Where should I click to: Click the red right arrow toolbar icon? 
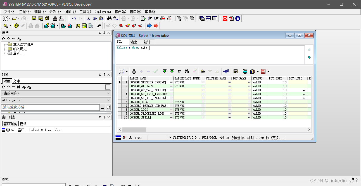[x=156, y=26]
